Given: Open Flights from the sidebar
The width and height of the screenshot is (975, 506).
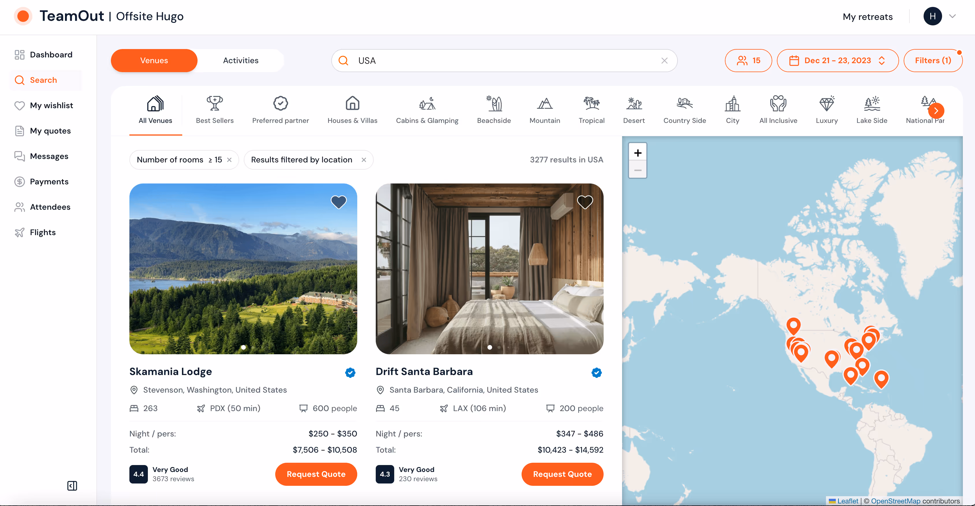Looking at the screenshot, I should [x=42, y=232].
